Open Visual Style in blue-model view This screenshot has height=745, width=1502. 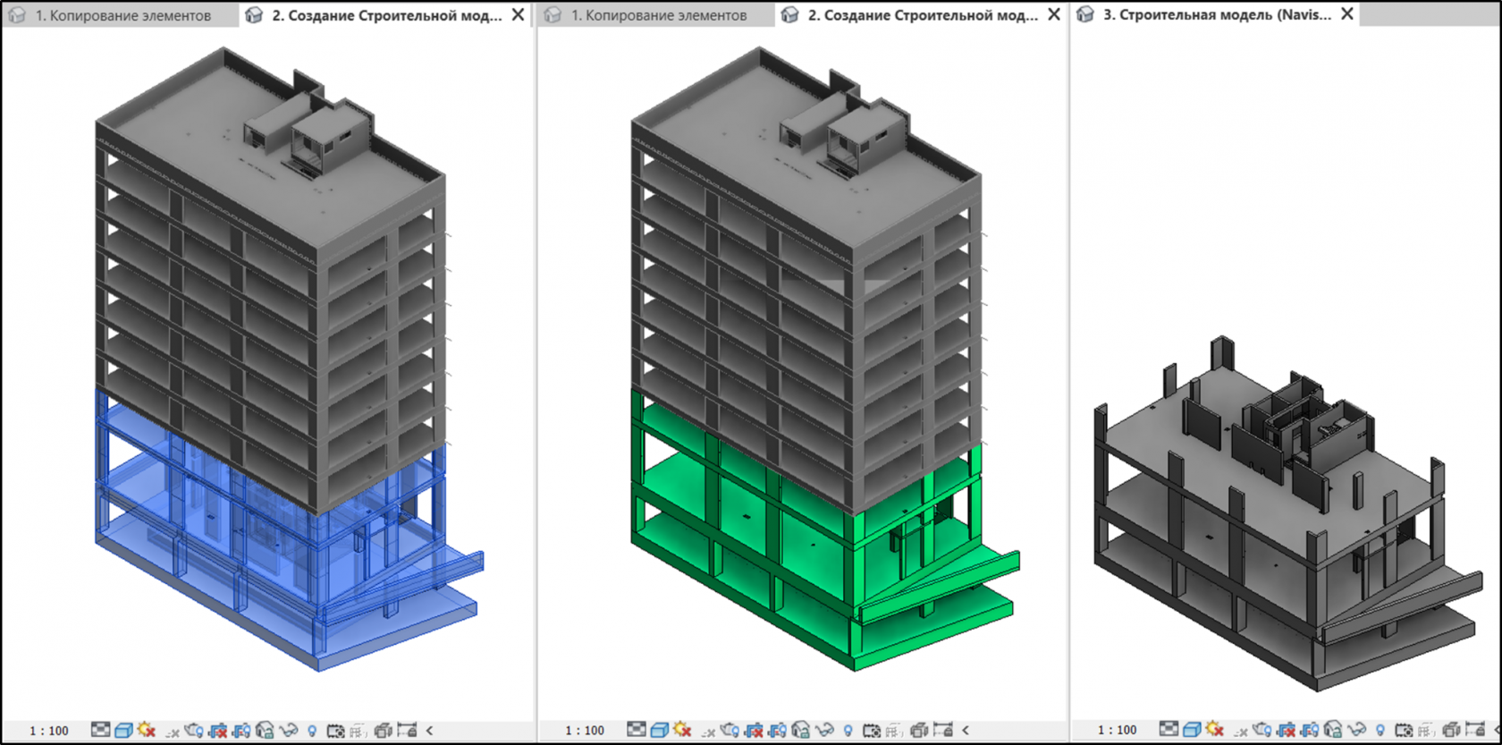coord(123,730)
